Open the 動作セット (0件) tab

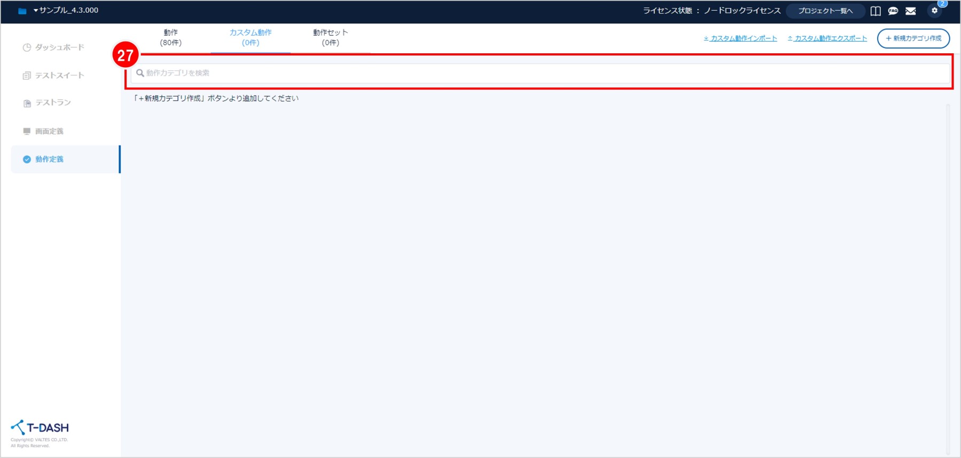[x=330, y=37]
